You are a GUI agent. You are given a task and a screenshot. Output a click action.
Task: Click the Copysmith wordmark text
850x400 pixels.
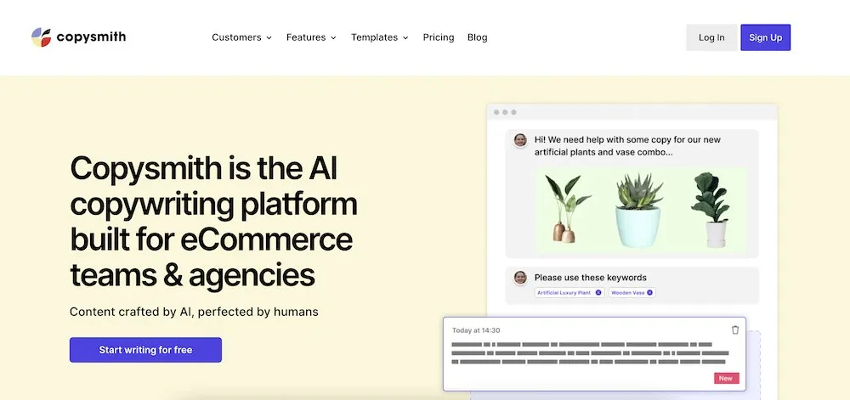click(91, 37)
